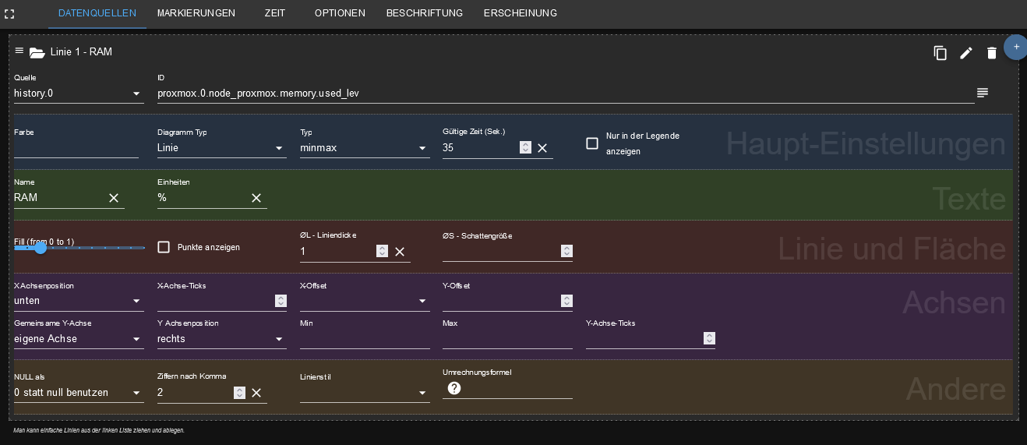Clear the Gültige Zeit value
This screenshot has width=1027, height=445.
click(x=542, y=148)
